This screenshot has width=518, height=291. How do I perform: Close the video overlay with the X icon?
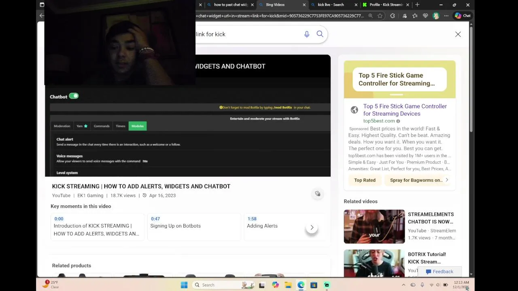coord(458,34)
